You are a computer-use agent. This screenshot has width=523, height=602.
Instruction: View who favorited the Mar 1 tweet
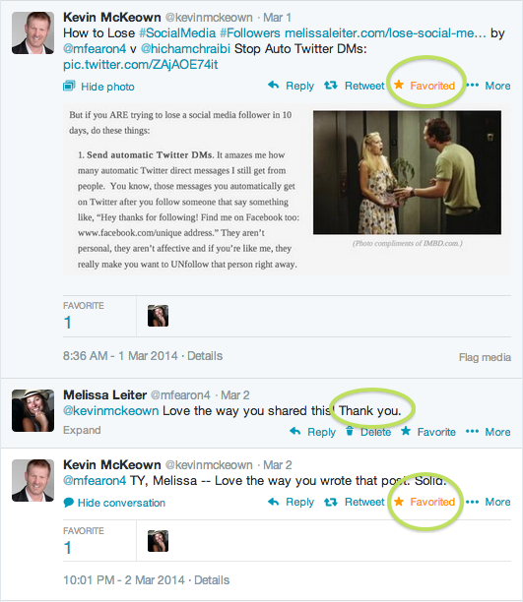coord(158,316)
